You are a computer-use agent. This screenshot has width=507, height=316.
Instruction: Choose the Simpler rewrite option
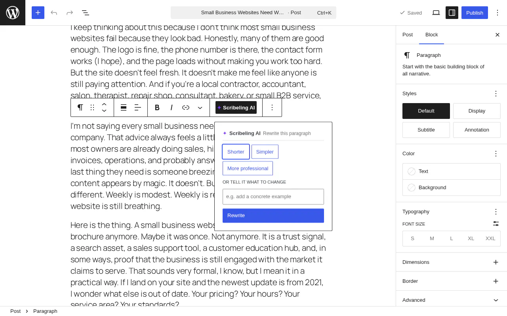click(x=265, y=152)
